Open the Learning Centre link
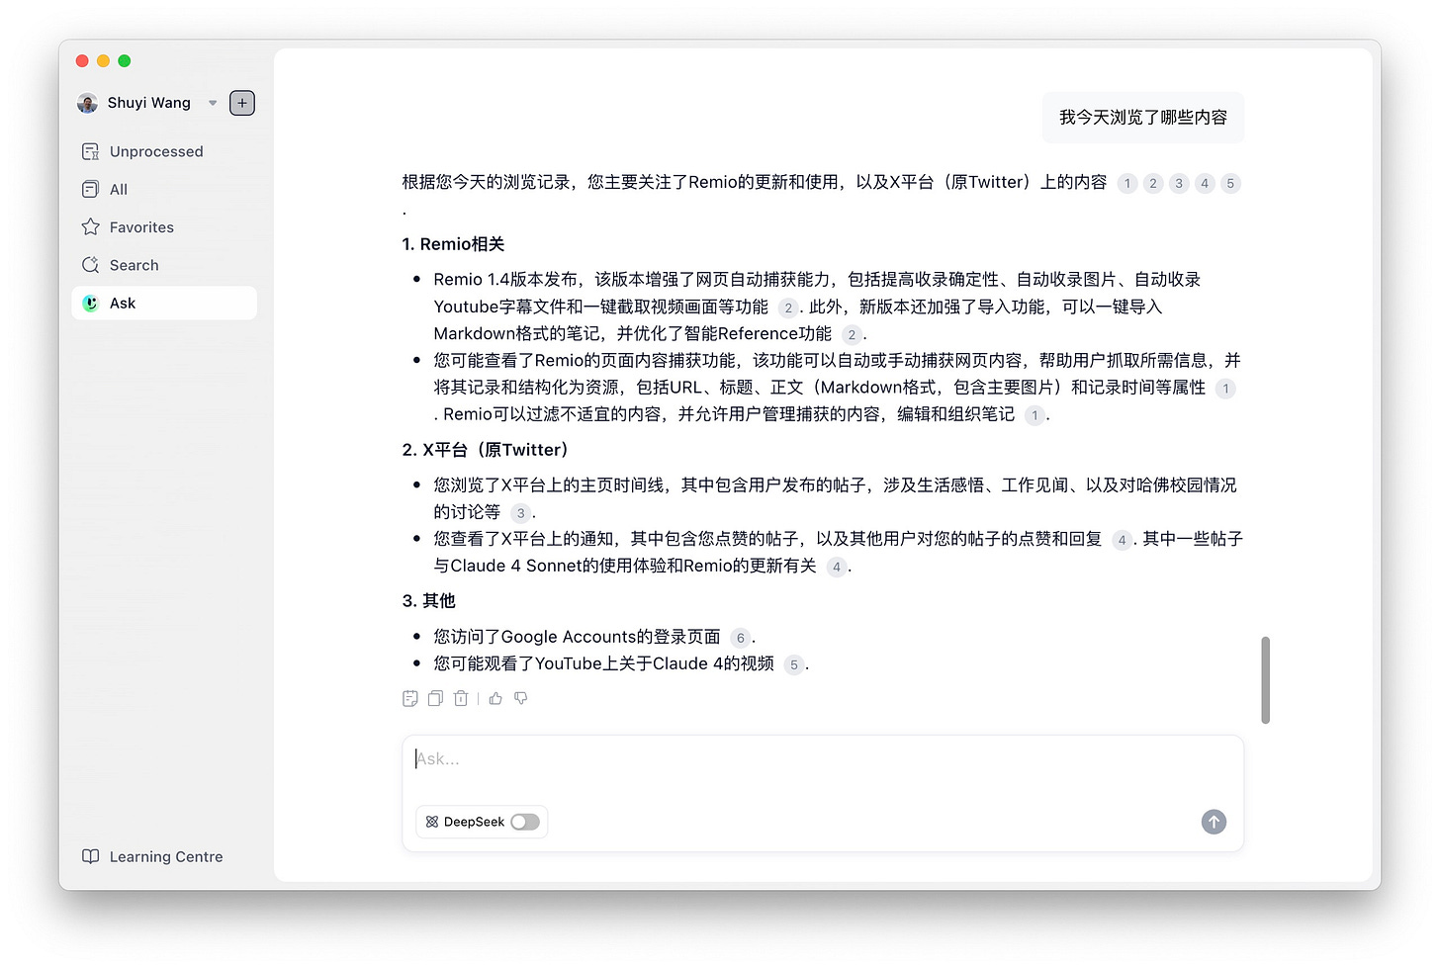Screen dimensions: 1440x968 coord(152,856)
